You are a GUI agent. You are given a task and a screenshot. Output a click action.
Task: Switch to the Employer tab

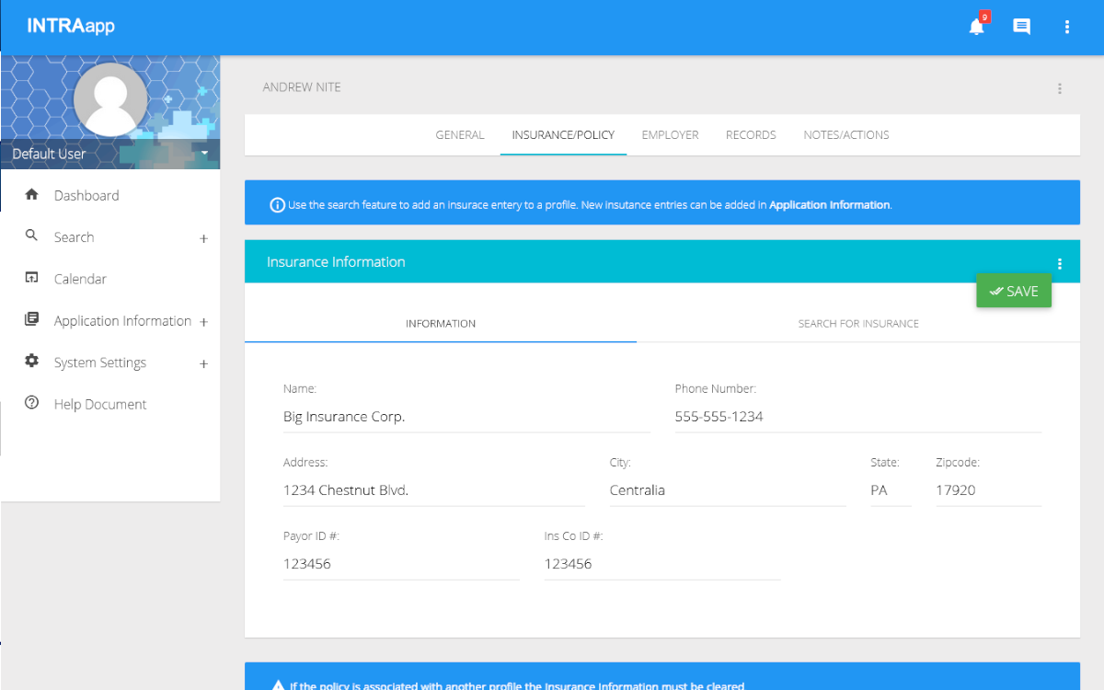(x=670, y=135)
